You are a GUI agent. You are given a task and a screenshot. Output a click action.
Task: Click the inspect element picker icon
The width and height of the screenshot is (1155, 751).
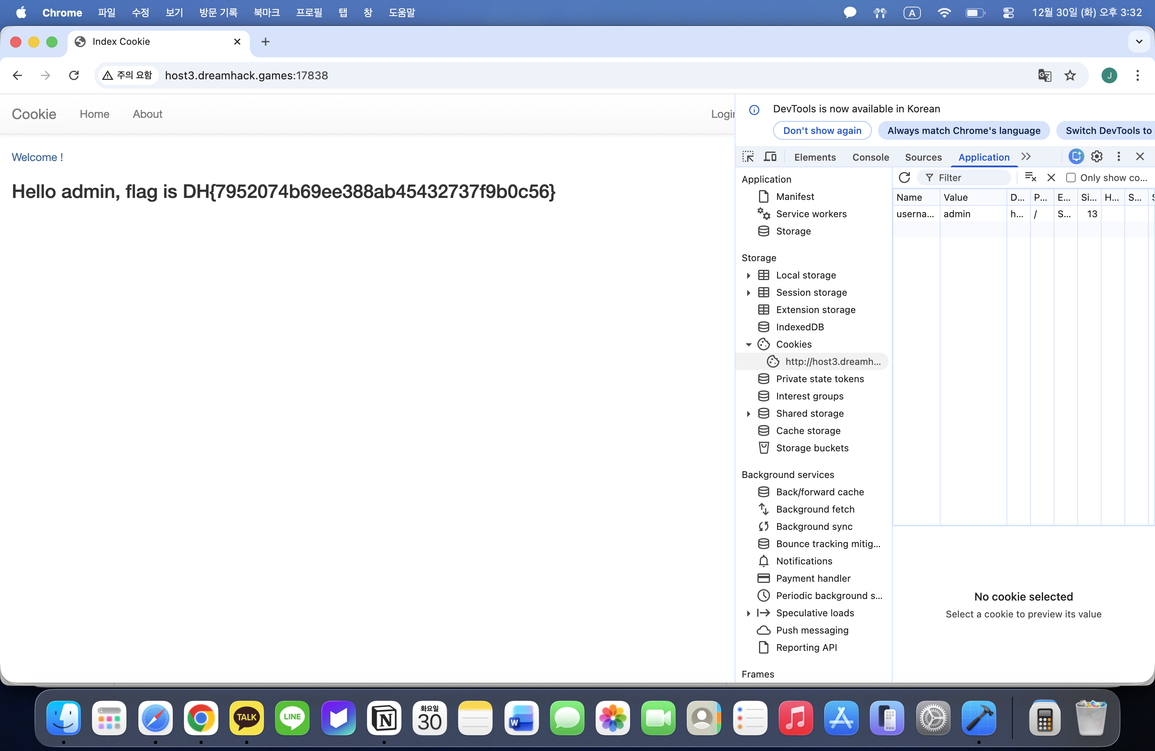point(748,157)
